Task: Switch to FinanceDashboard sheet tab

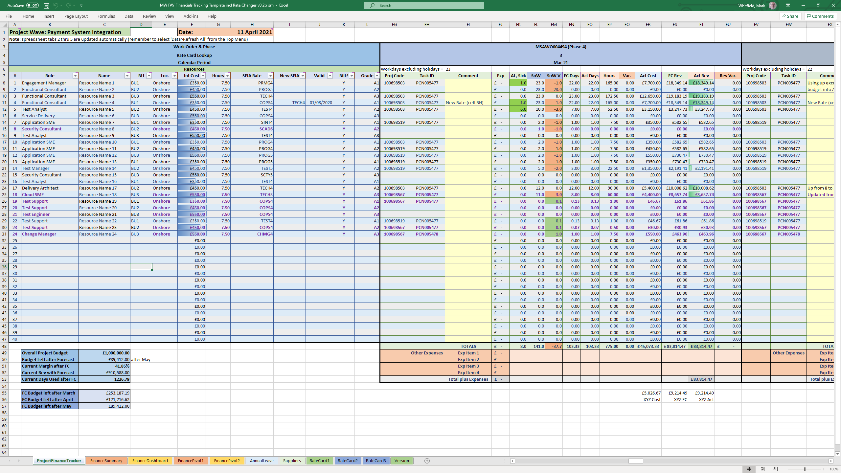Action: [150, 461]
